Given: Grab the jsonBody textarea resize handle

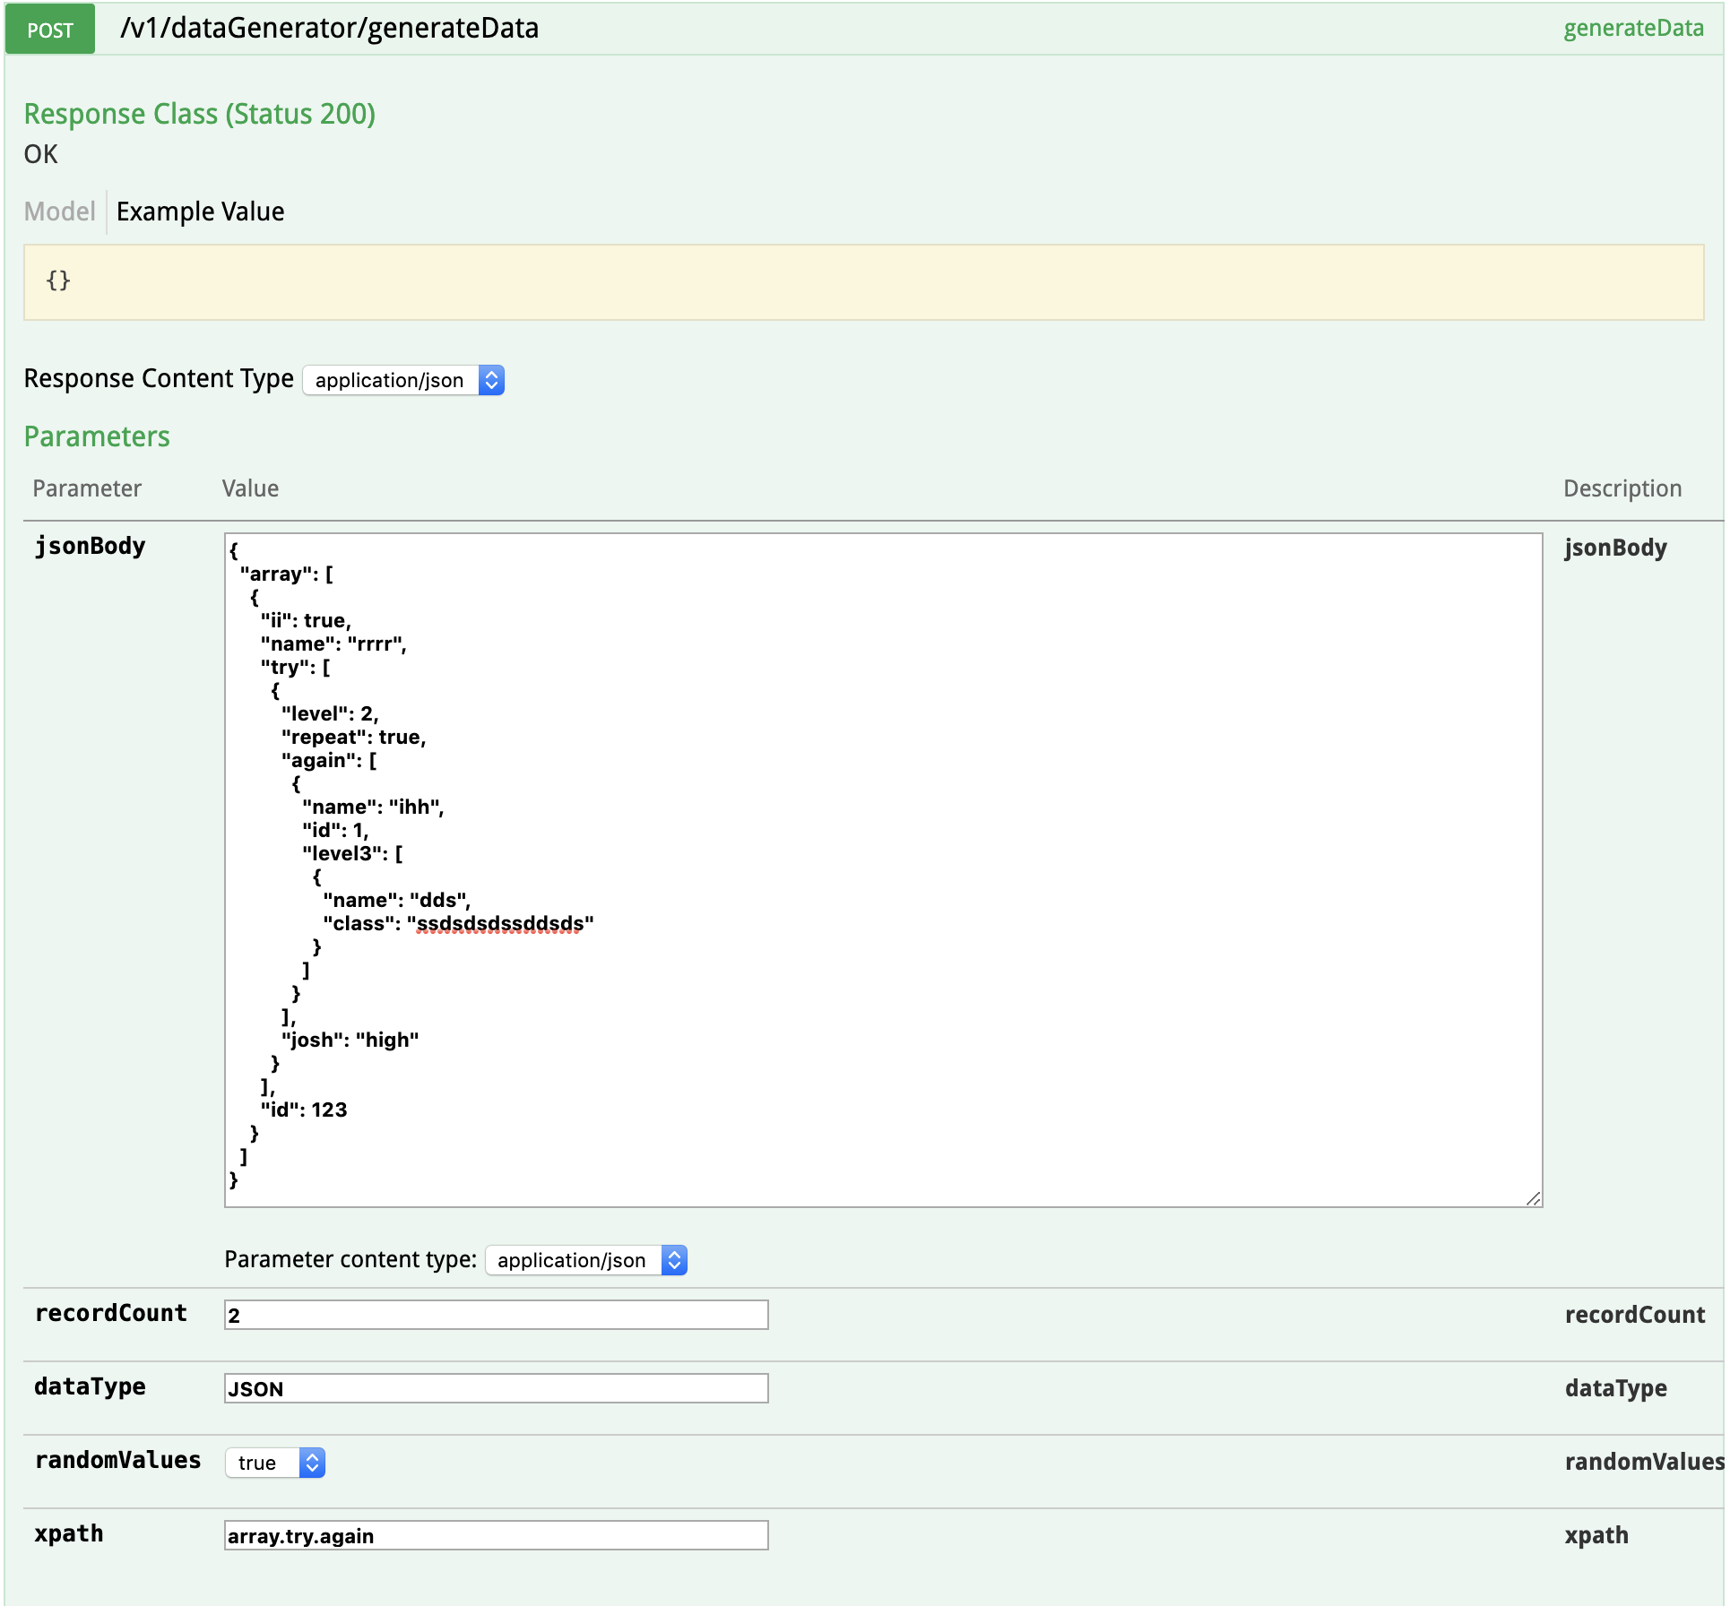Looking at the screenshot, I should (1534, 1199).
